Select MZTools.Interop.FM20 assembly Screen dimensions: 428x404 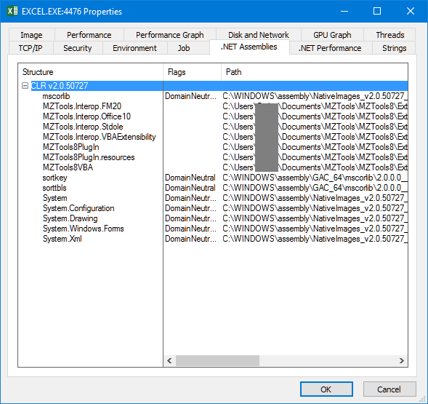(82, 106)
